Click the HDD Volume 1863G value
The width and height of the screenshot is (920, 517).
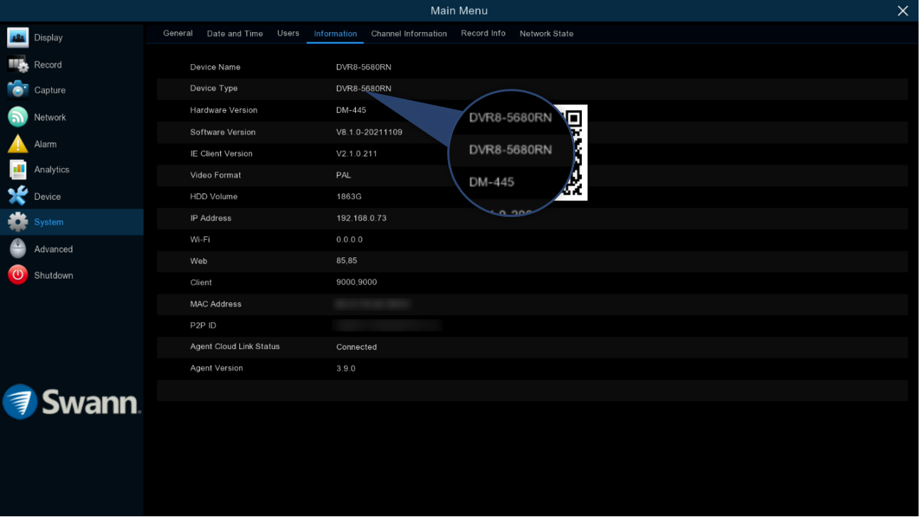(349, 196)
